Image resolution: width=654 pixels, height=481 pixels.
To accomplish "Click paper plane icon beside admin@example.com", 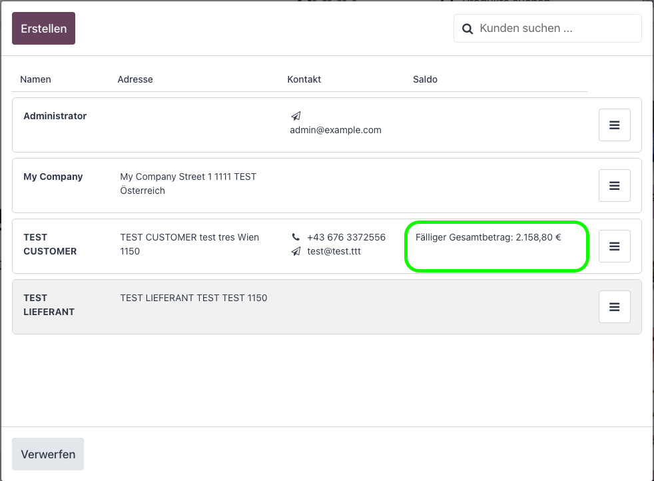I will point(296,116).
